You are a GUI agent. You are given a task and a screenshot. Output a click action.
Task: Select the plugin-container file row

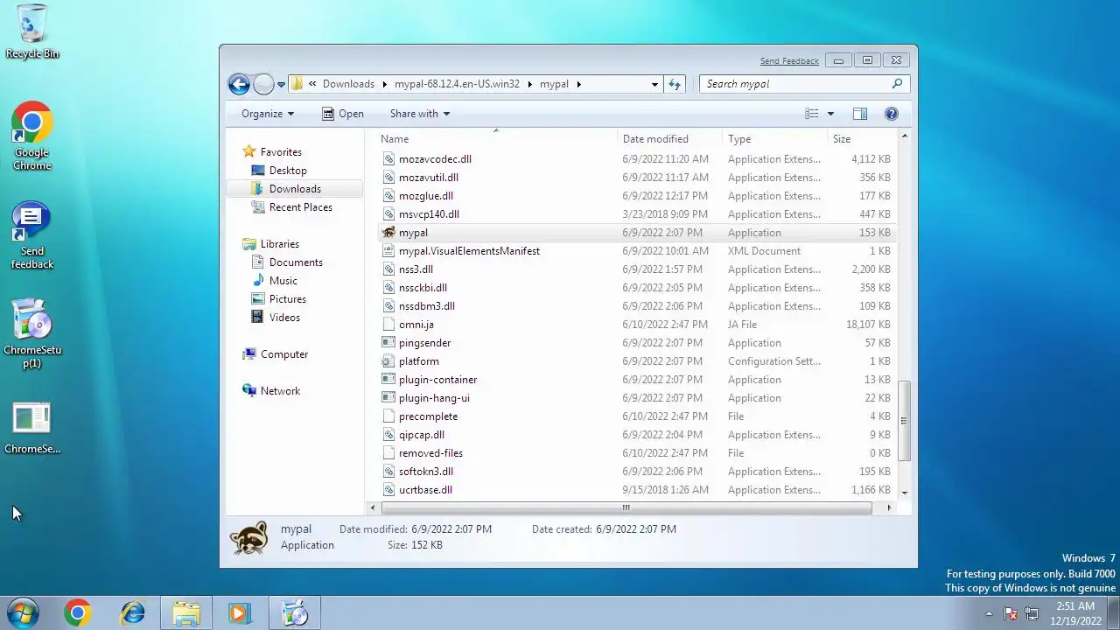[x=637, y=380]
